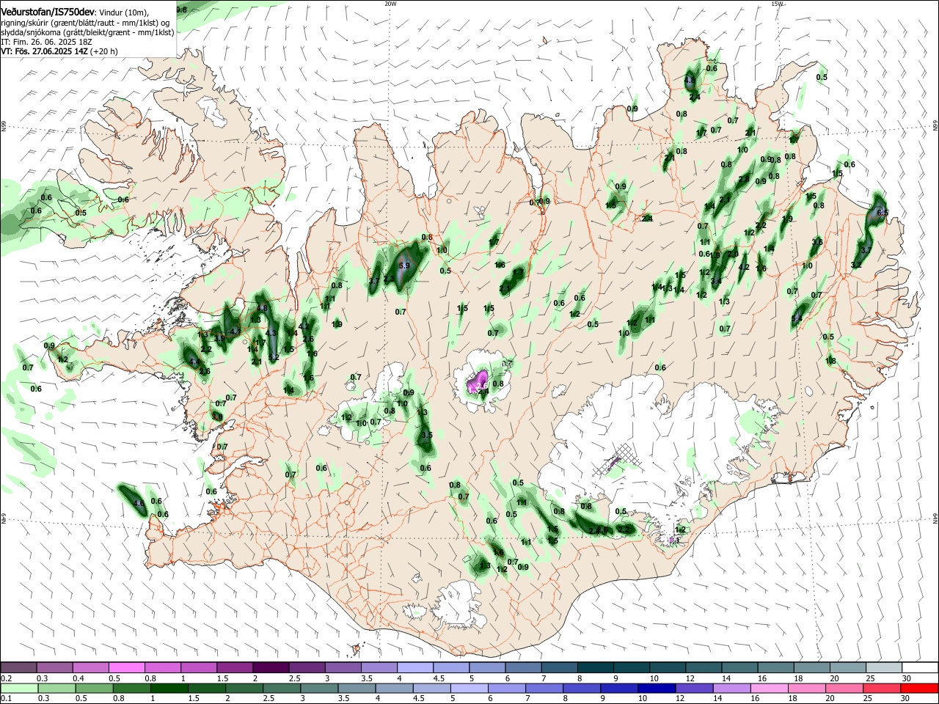Click the 4.6 value offshore in the southwest
The width and height of the screenshot is (939, 704).
pyautogui.click(x=139, y=504)
